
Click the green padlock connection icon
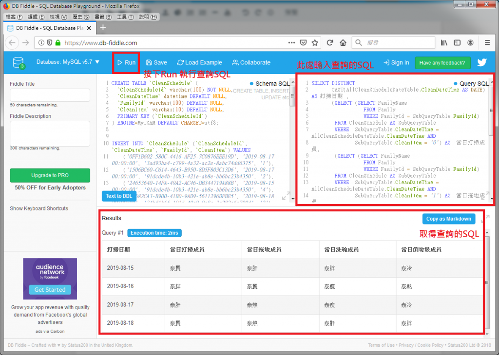click(58, 43)
